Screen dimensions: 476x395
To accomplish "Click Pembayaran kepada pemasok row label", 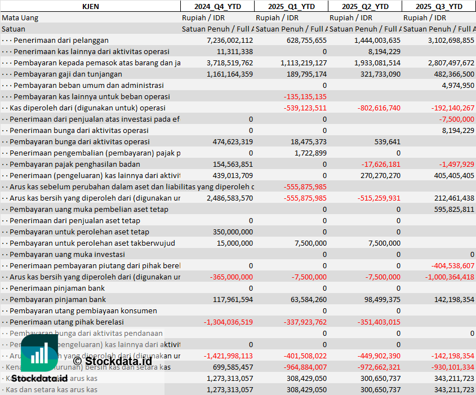I will [x=97, y=63].
